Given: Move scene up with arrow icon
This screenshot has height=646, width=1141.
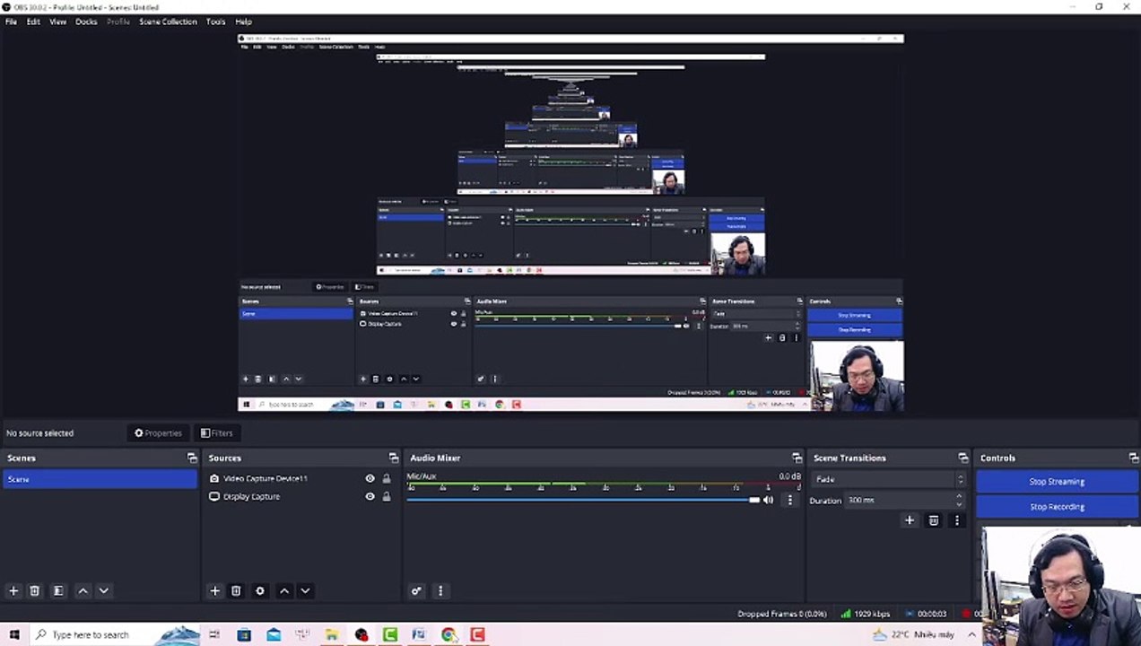Looking at the screenshot, I should point(83,590).
